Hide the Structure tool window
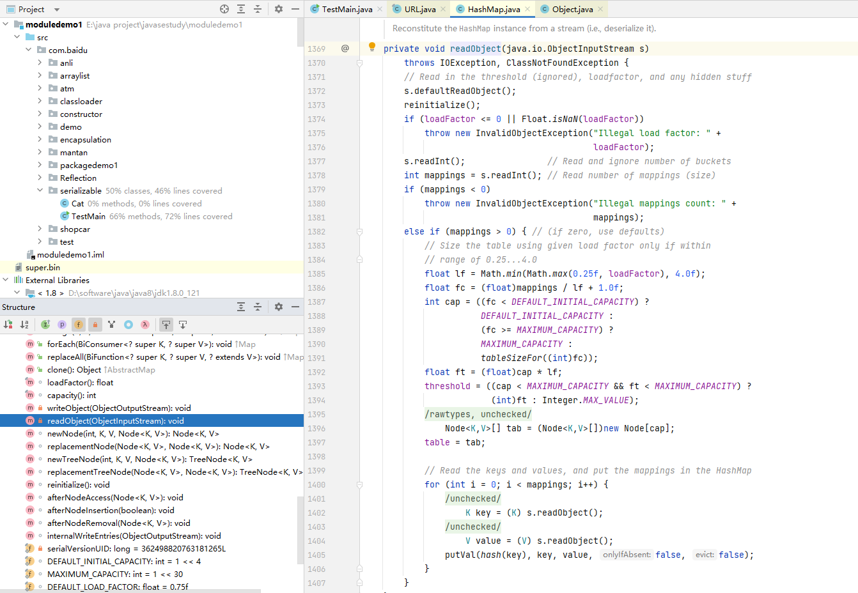The height and width of the screenshot is (593, 858). click(295, 307)
